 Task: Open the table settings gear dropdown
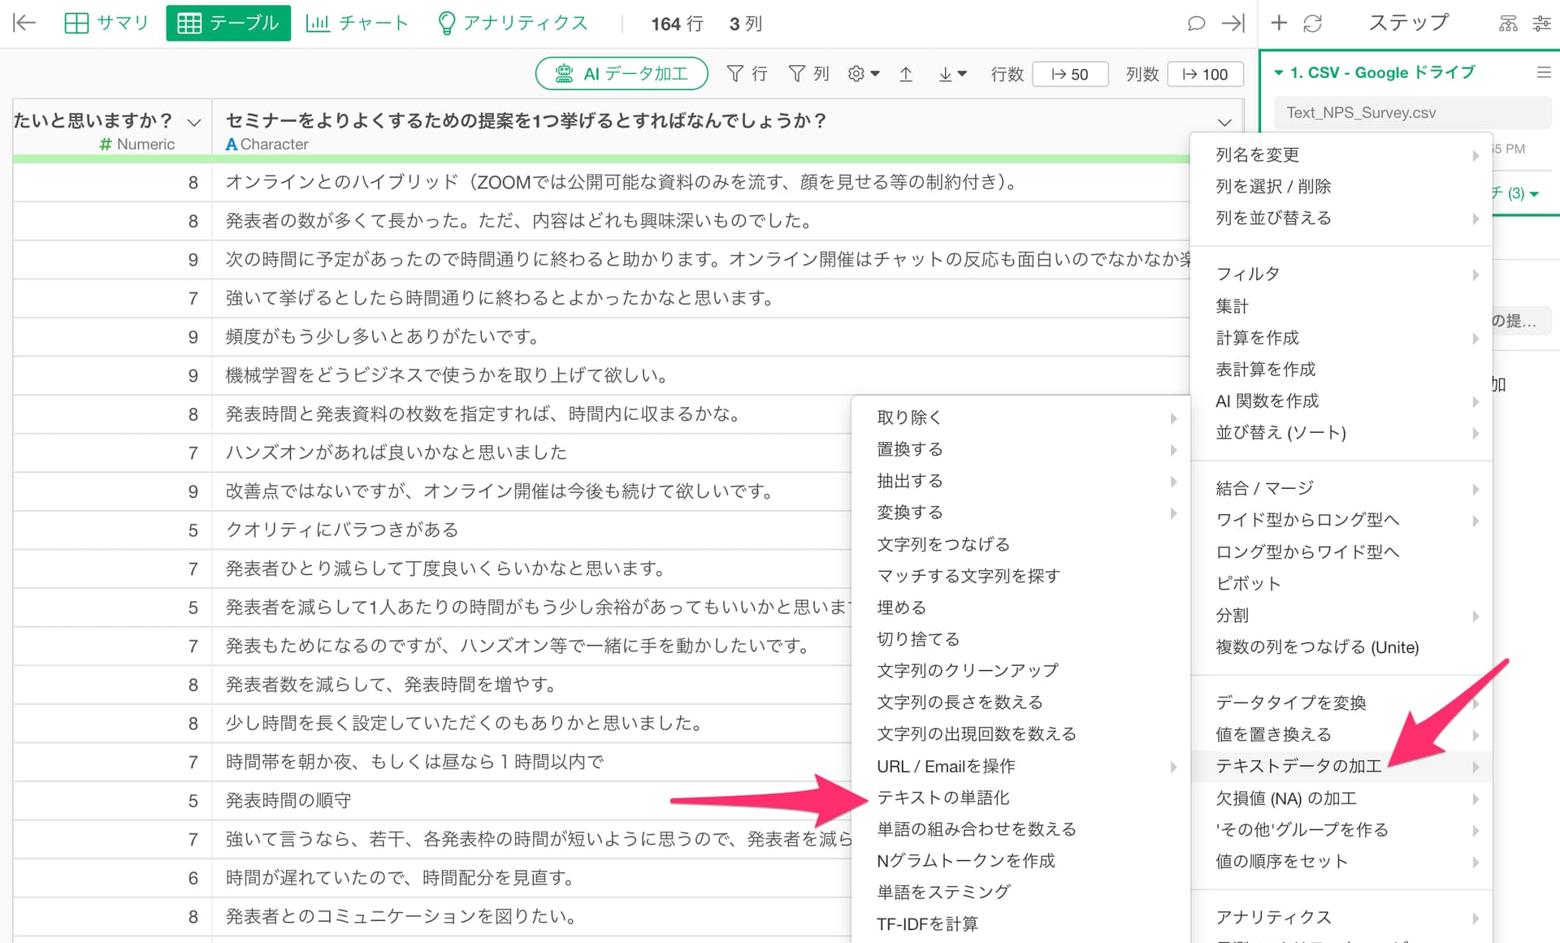coord(864,74)
